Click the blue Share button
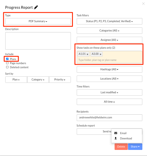 pyautogui.click(x=135, y=147)
